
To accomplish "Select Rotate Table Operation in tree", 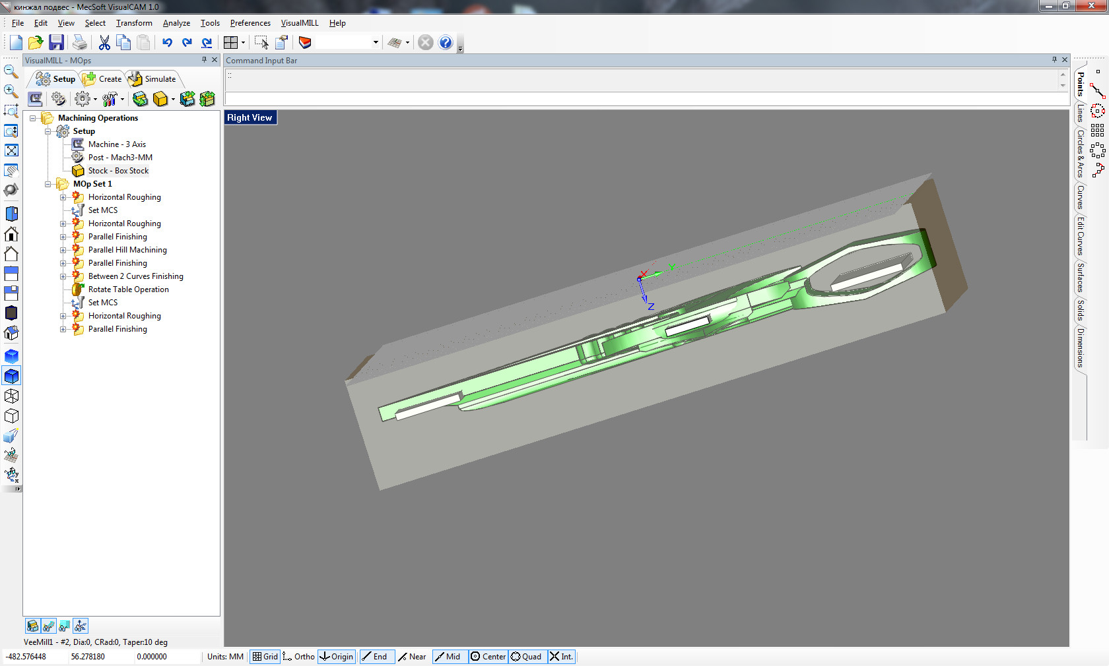I will (x=128, y=289).
